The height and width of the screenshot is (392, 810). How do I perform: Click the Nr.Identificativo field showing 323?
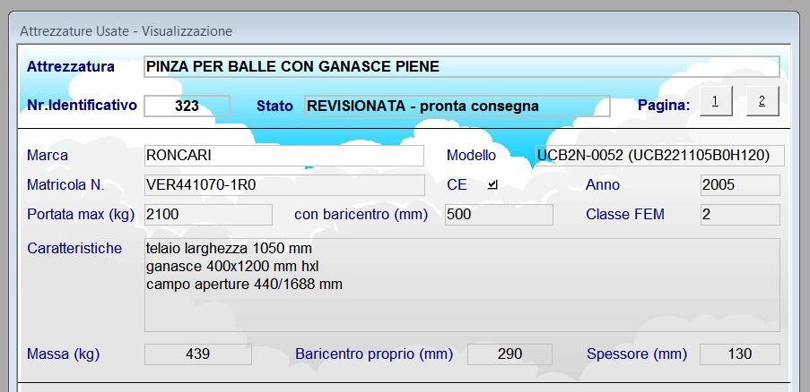[x=187, y=107]
